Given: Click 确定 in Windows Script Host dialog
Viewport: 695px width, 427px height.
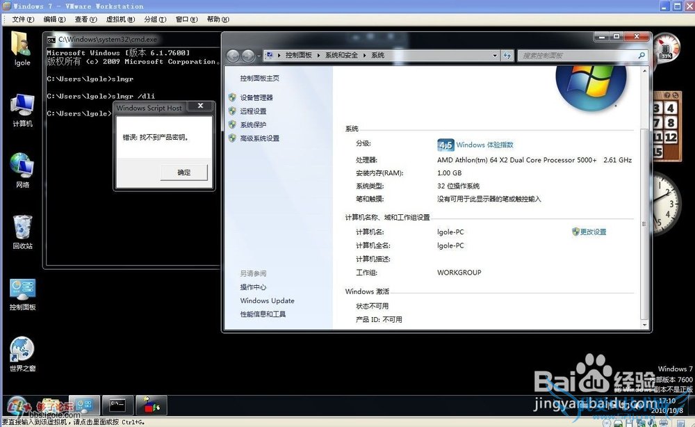Looking at the screenshot, I should [184, 172].
